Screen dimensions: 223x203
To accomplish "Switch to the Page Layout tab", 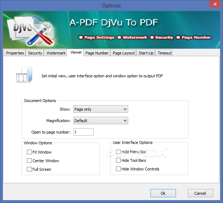I will (124, 53).
